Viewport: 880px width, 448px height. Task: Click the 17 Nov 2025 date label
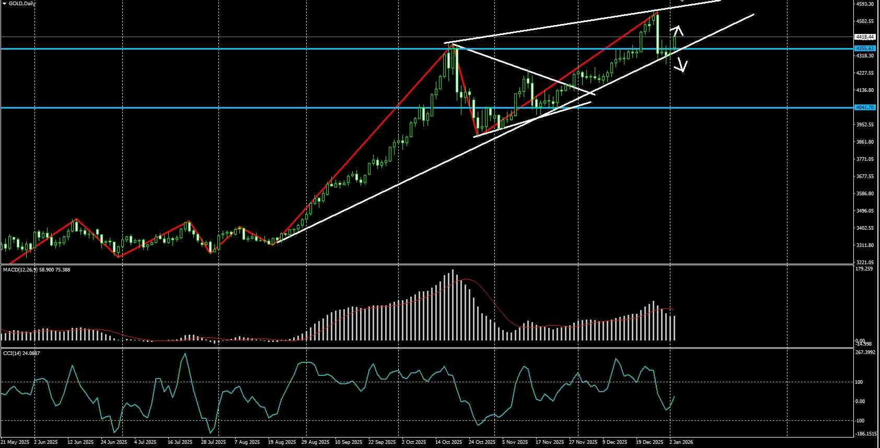(550, 442)
